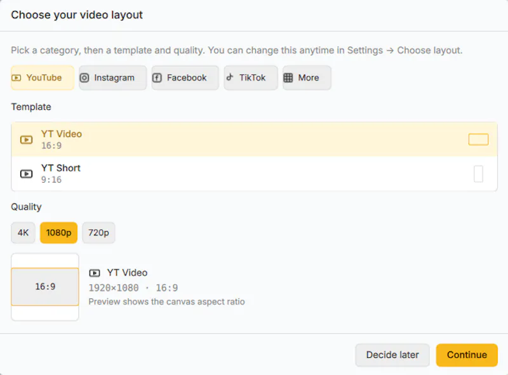The width and height of the screenshot is (508, 375).
Task: Click the play icon beside YT Video template
Action: coord(26,140)
